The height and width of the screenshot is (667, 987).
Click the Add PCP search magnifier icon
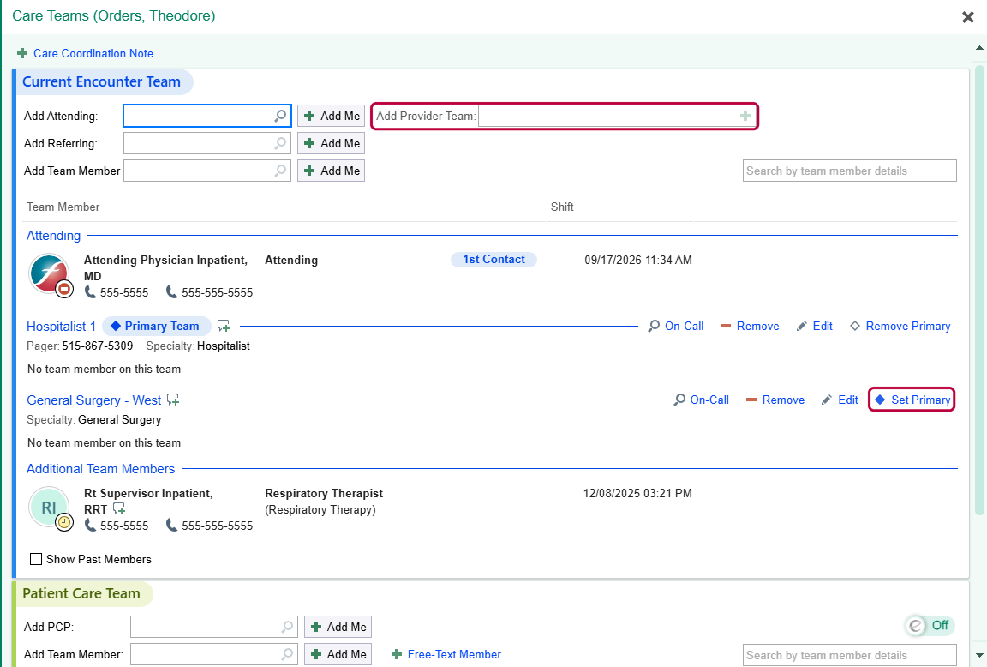[x=287, y=627]
